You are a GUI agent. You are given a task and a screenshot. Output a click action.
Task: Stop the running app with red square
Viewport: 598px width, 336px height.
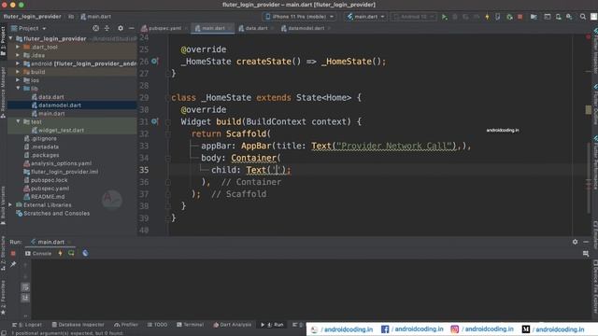[520, 17]
